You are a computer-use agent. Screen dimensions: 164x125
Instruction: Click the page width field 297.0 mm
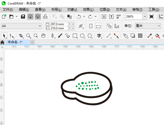pyautogui.click(x=59, y=24)
